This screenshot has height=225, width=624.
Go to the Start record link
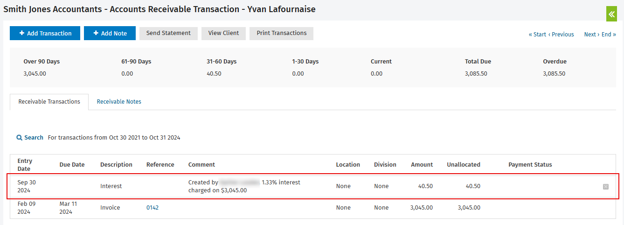(537, 35)
